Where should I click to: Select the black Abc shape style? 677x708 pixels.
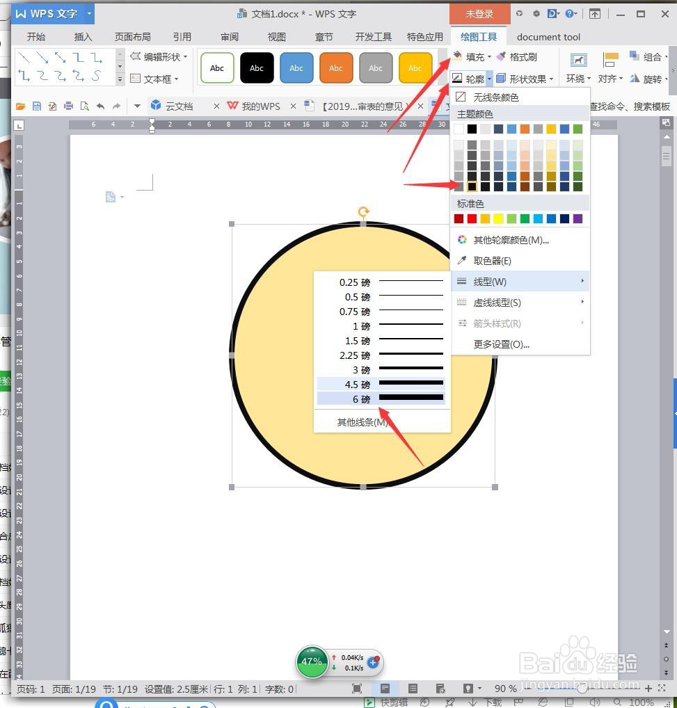(257, 67)
